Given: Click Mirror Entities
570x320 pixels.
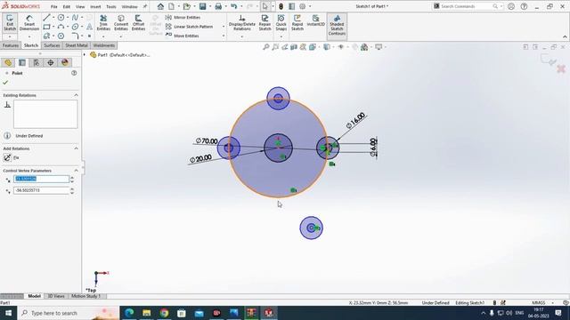Looking at the screenshot, I should (183, 18).
